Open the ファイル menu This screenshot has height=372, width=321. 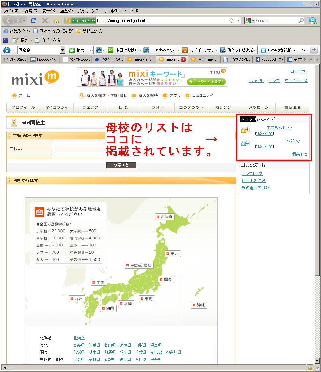point(11,11)
